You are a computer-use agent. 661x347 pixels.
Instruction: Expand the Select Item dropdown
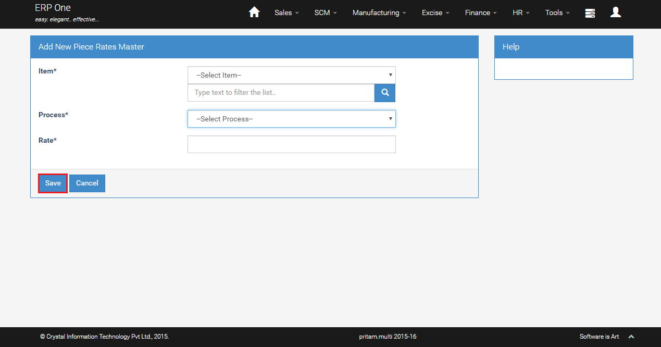pyautogui.click(x=291, y=75)
